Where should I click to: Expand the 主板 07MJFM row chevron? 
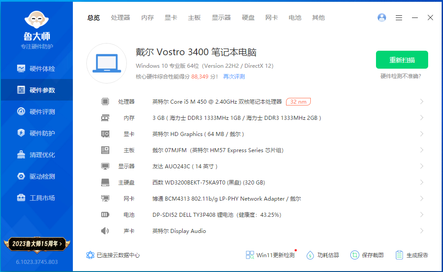[421, 150]
